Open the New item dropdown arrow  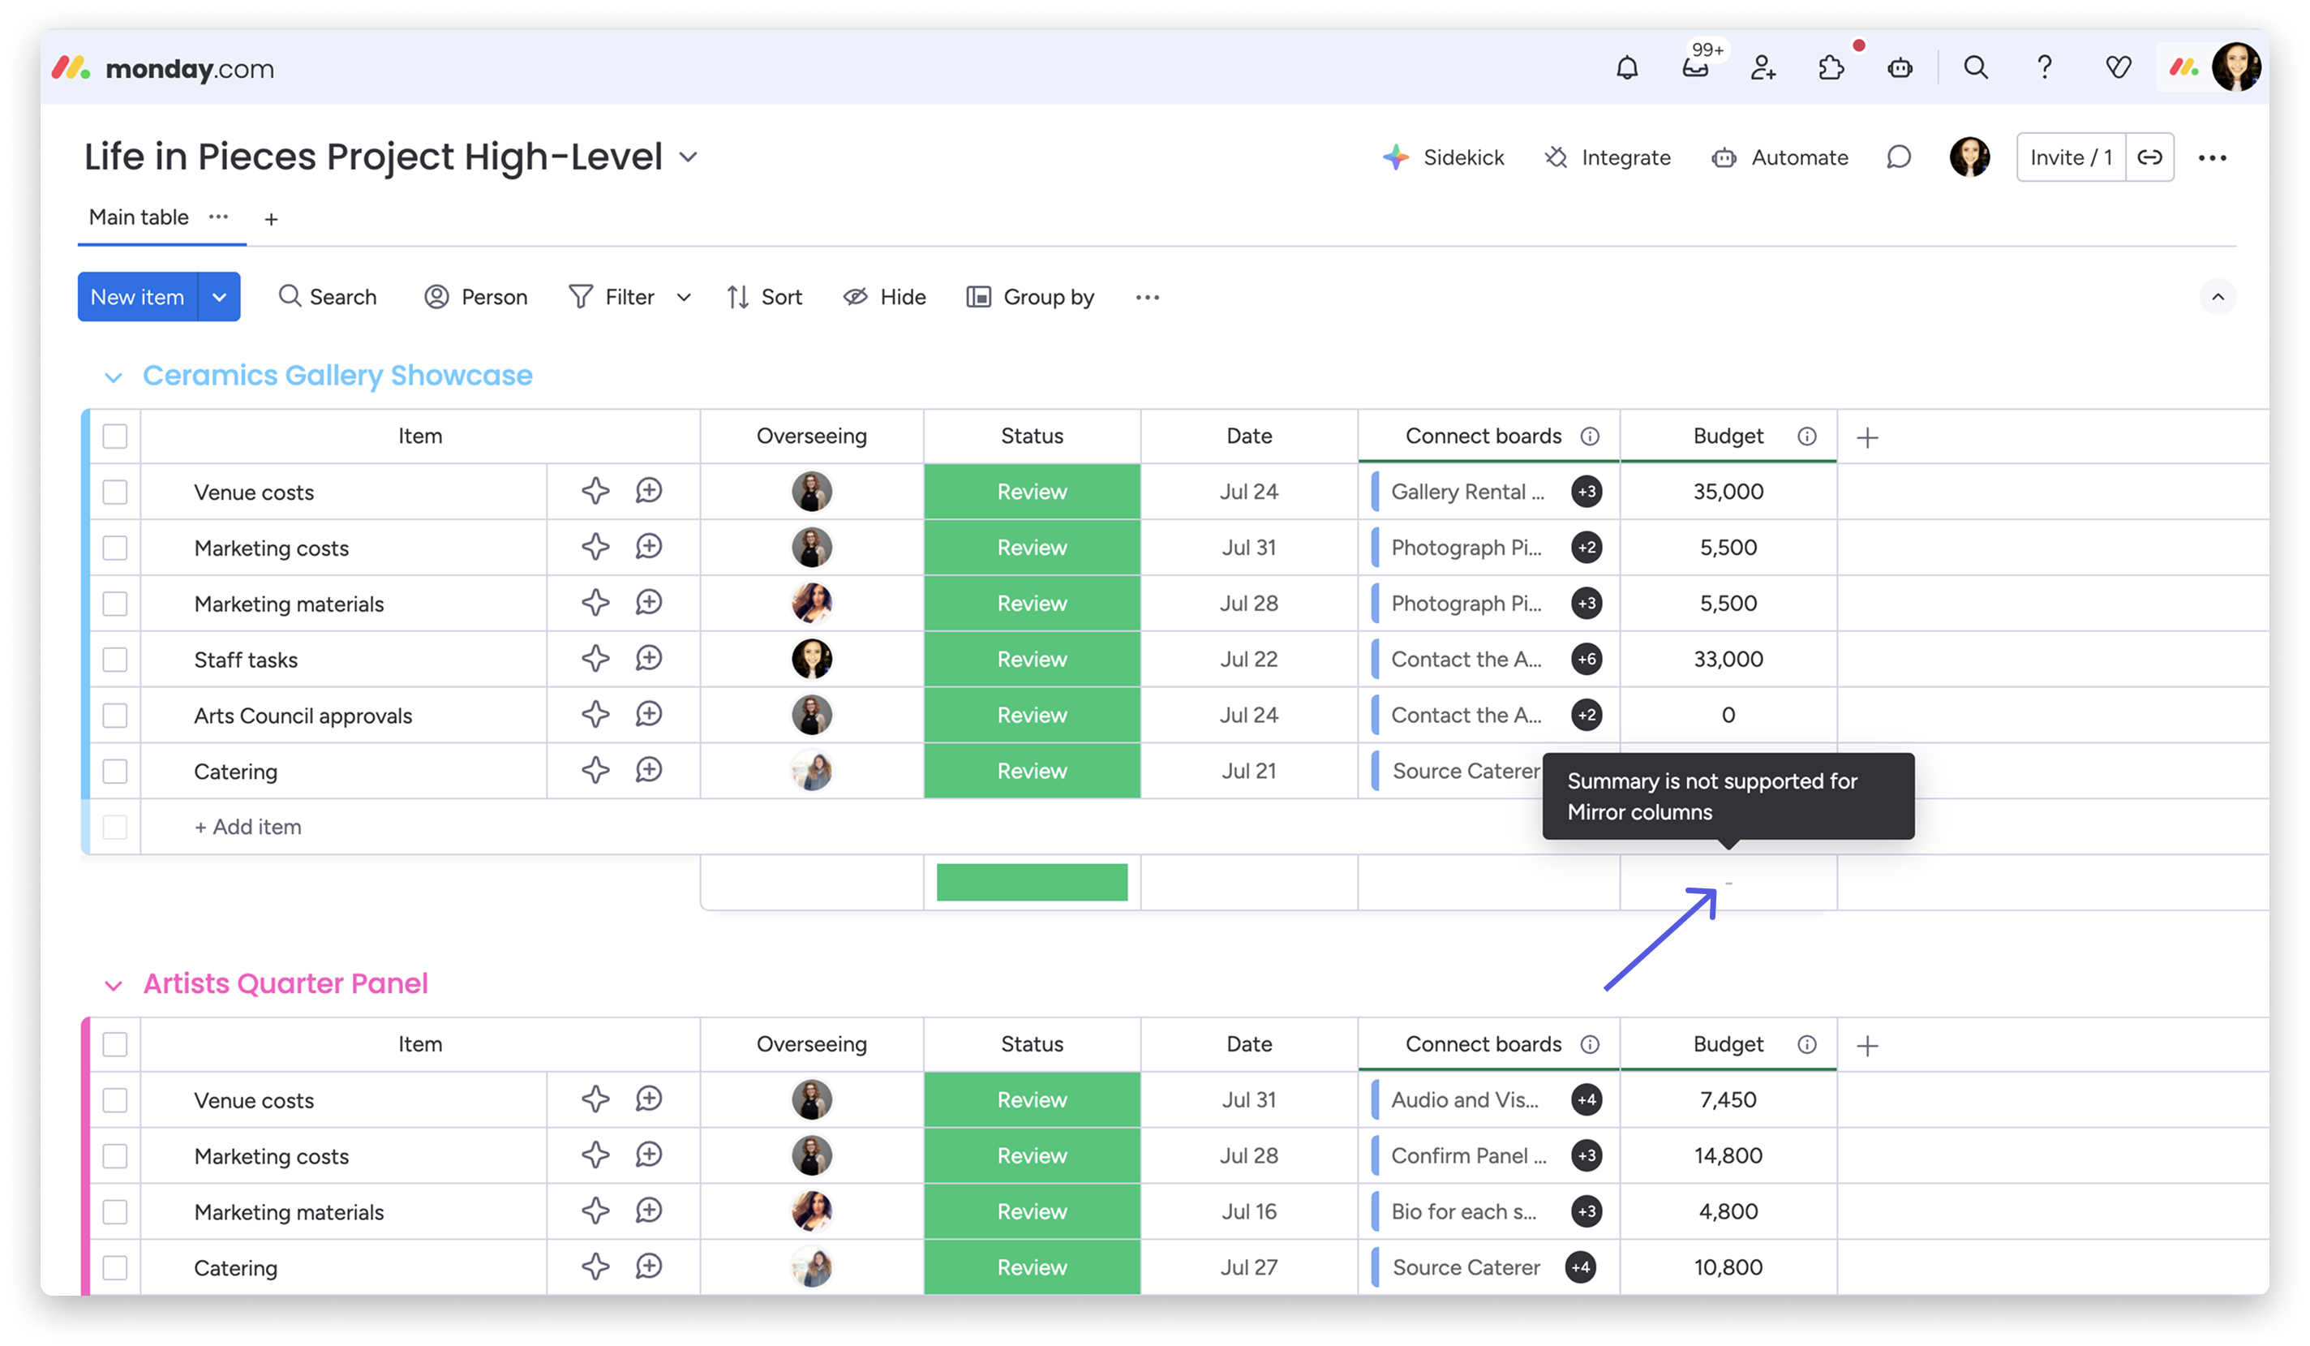pos(219,297)
